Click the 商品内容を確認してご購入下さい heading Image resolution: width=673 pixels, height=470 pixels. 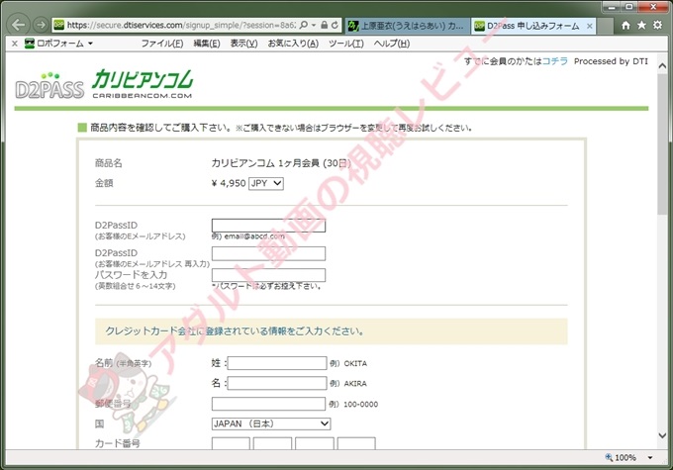(161, 128)
